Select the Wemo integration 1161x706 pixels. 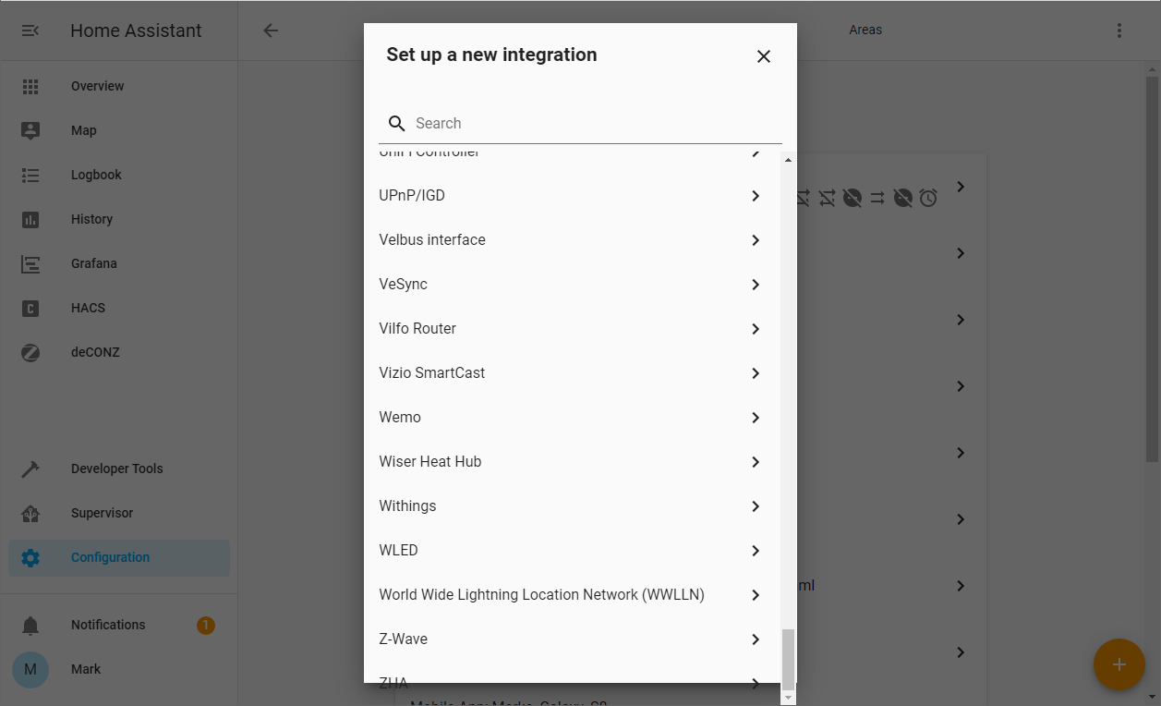pos(571,418)
